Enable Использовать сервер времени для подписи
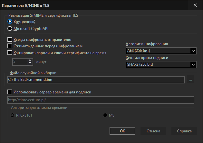The image size is (203, 143). (10, 92)
